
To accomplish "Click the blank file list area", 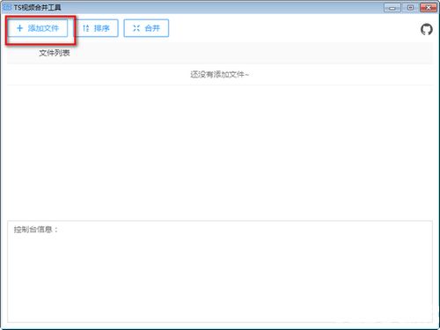I will [220, 152].
